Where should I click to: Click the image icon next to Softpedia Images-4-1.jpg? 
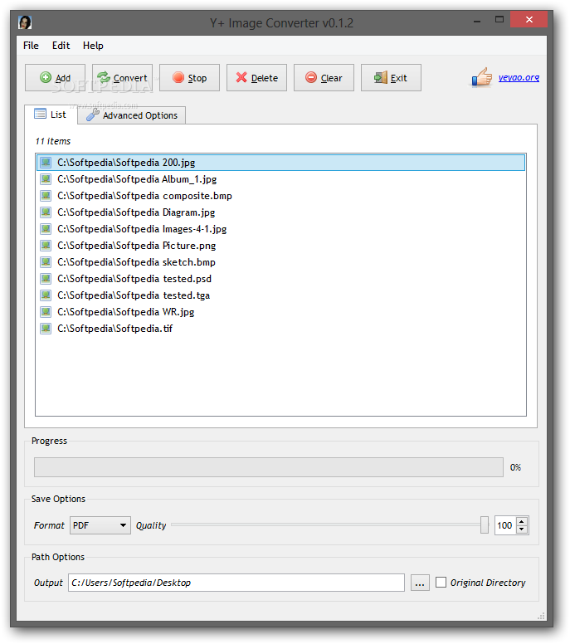tap(46, 229)
